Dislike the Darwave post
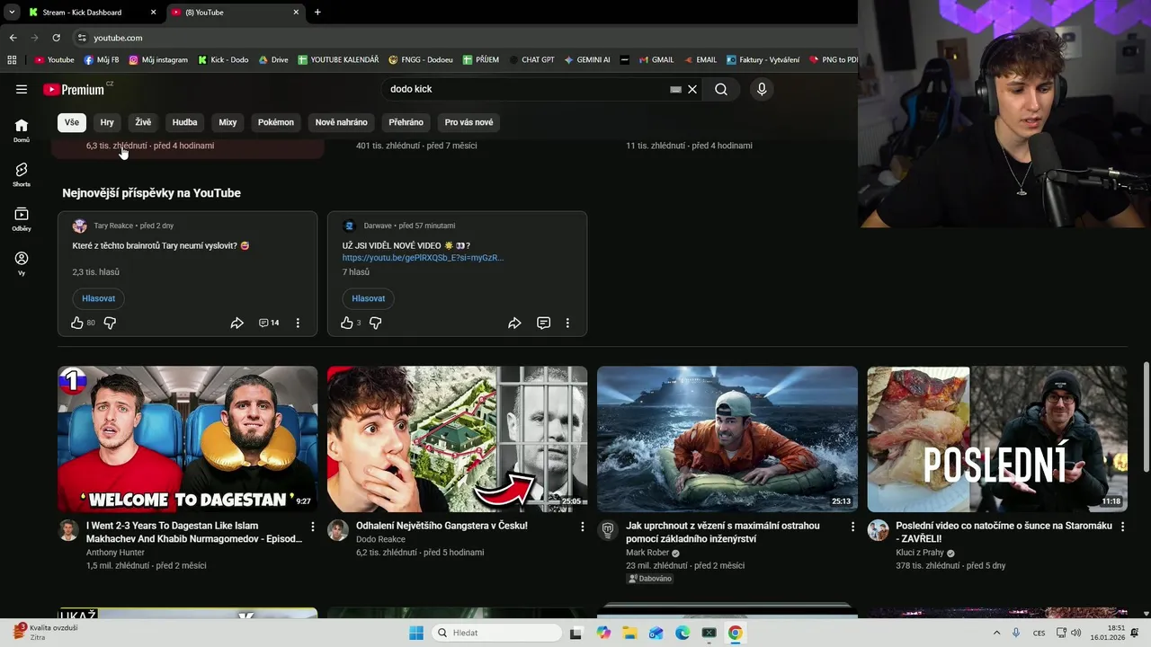Image resolution: width=1151 pixels, height=647 pixels. pyautogui.click(x=376, y=323)
